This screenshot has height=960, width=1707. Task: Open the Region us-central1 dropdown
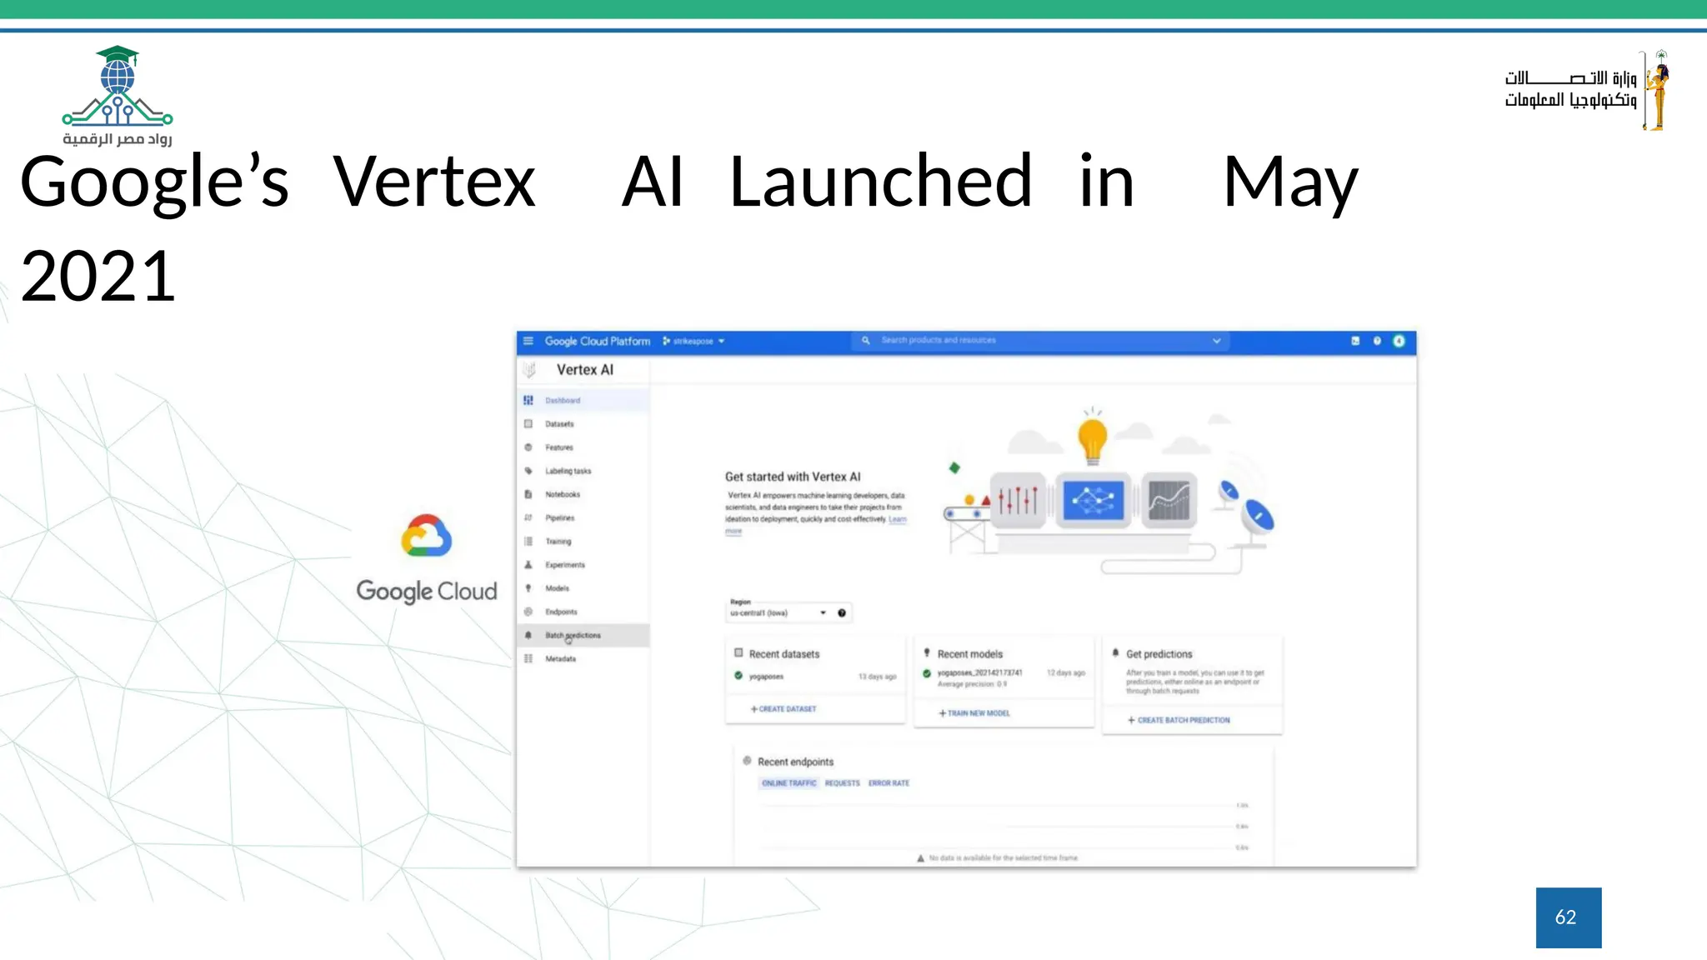click(778, 612)
